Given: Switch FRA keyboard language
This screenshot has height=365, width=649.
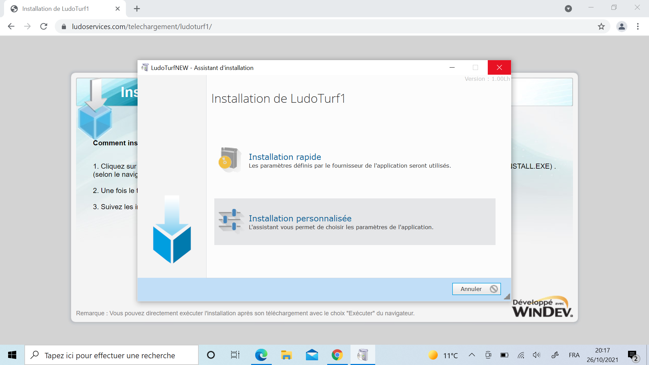Looking at the screenshot, I should tap(574, 355).
